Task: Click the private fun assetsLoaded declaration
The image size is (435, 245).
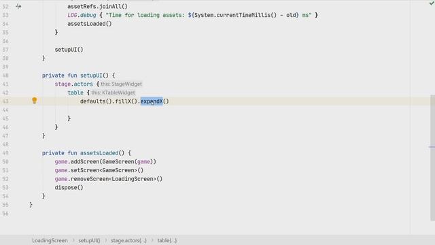Action: pos(86,153)
